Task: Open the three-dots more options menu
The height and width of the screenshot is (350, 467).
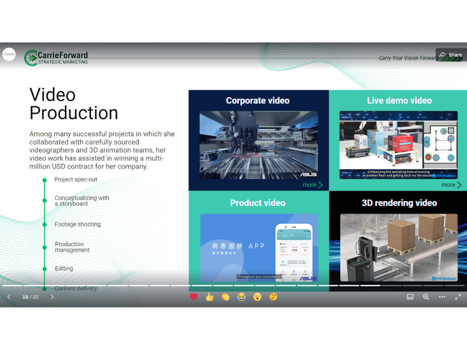Action: (x=442, y=297)
